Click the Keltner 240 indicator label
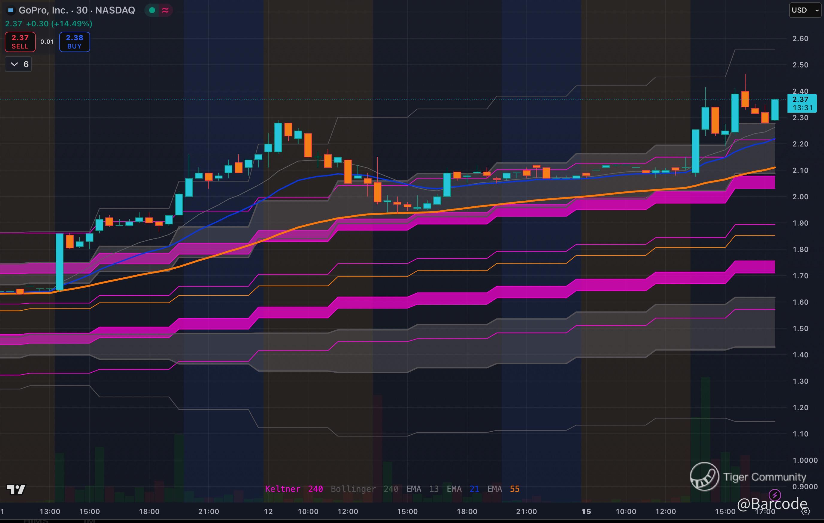The image size is (824, 523). [x=294, y=489]
